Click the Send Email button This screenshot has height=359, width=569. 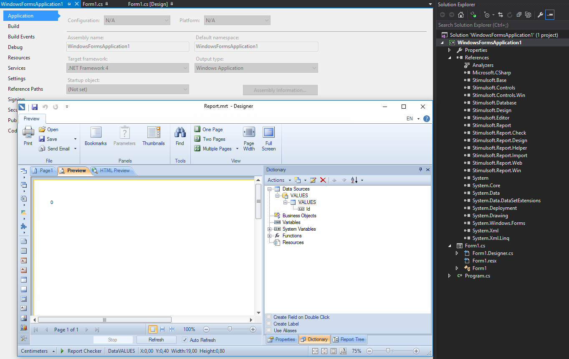[x=54, y=149]
